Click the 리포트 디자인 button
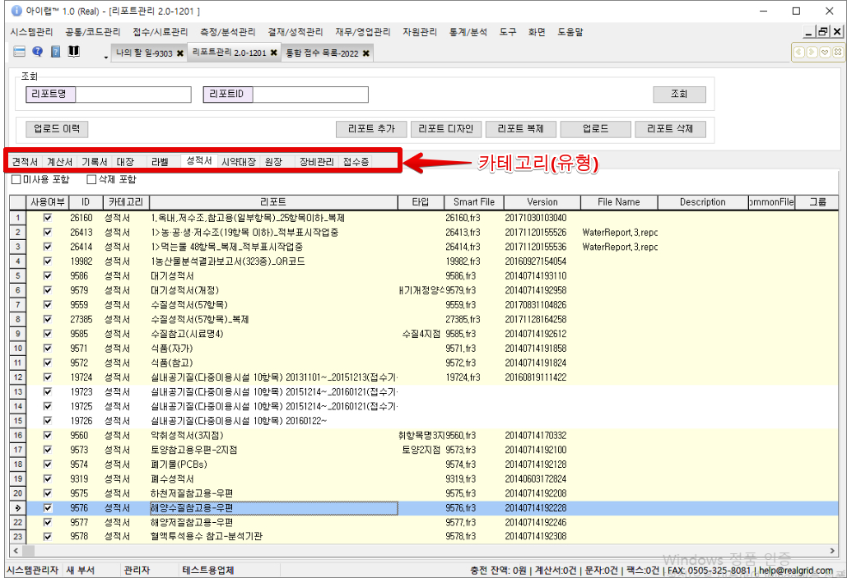The image size is (847, 578). click(x=445, y=129)
